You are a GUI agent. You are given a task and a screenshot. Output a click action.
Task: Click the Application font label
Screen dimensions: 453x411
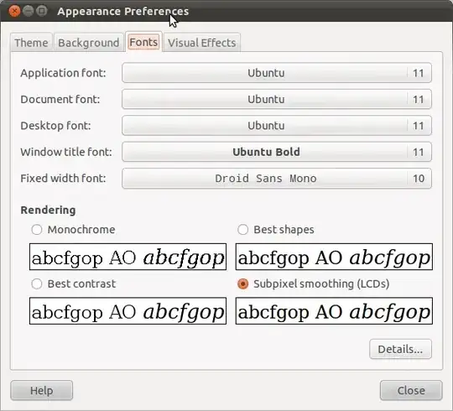coord(63,73)
